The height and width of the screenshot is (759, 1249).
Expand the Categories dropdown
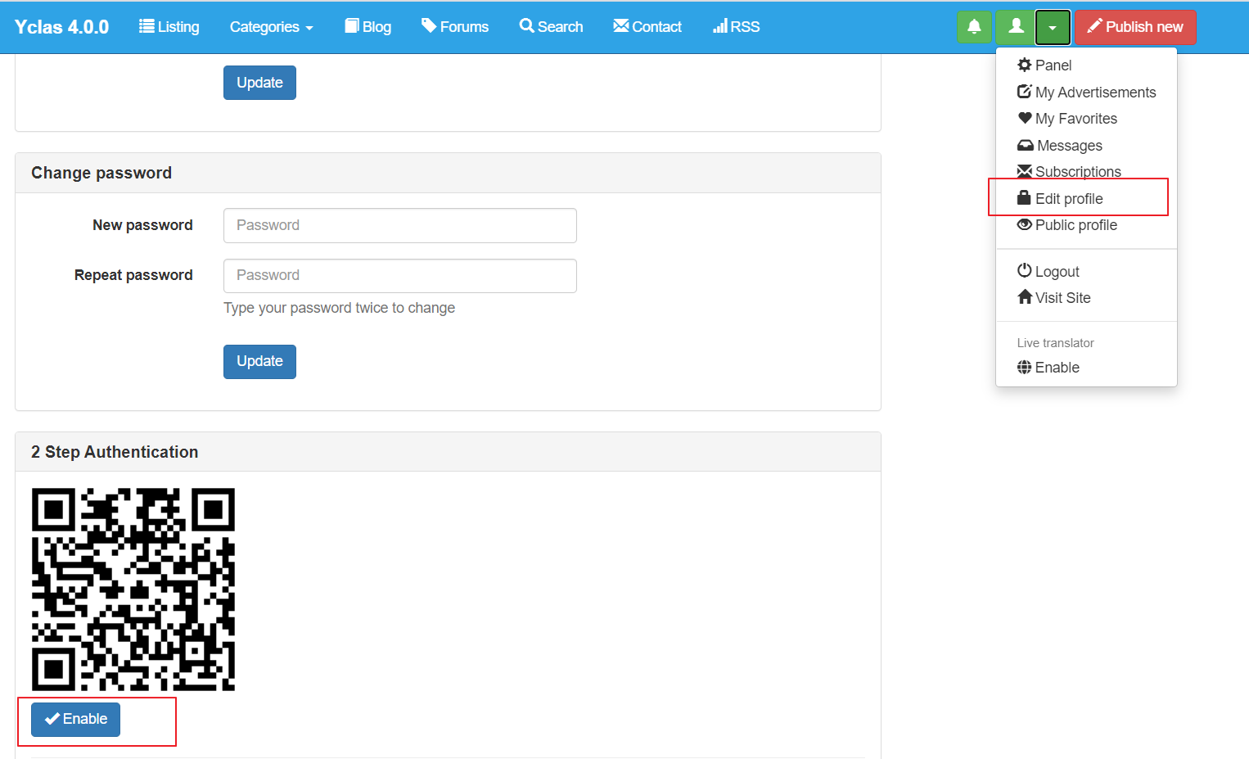tap(271, 27)
